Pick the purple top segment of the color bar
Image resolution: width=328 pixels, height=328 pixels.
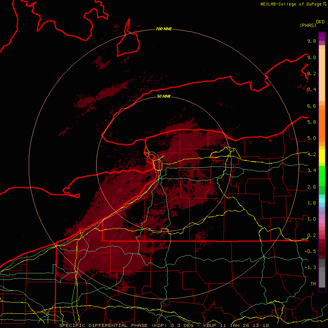(322, 36)
